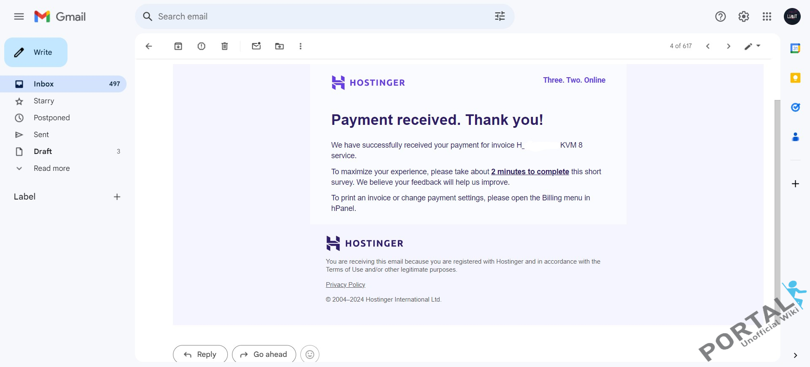Open the Draft folder
Viewport: 810px width, 367px height.
tap(63, 151)
